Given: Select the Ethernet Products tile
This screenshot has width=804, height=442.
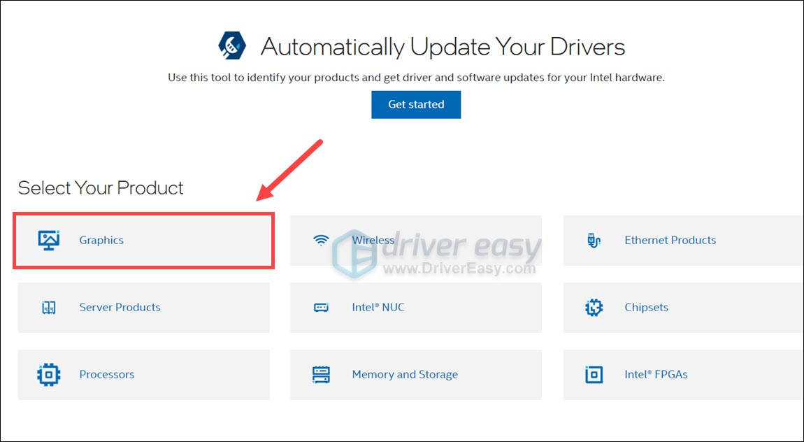Looking at the screenshot, I should [x=682, y=240].
